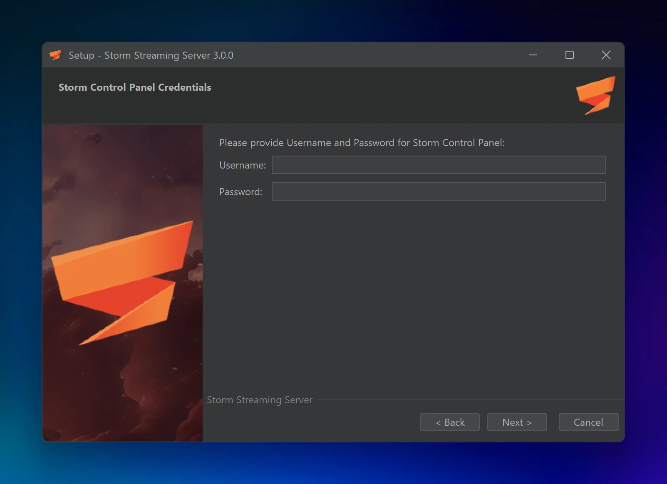Close the setup wizard window
This screenshot has width=667, height=484.
[606, 55]
